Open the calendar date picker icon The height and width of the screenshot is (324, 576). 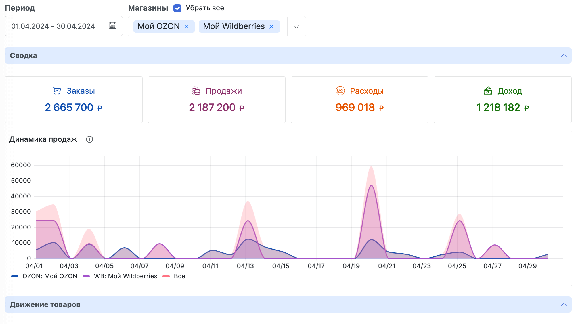pos(113,26)
